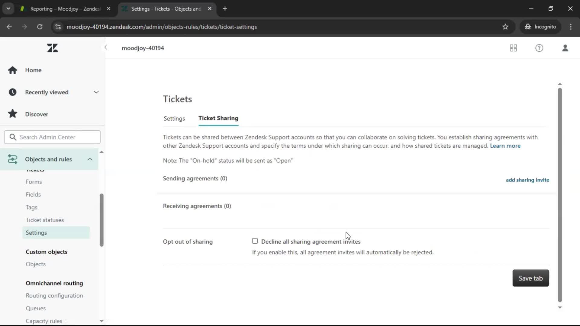The width and height of the screenshot is (580, 326).
Task: Open Tags in the sidebar
Action: 31,207
